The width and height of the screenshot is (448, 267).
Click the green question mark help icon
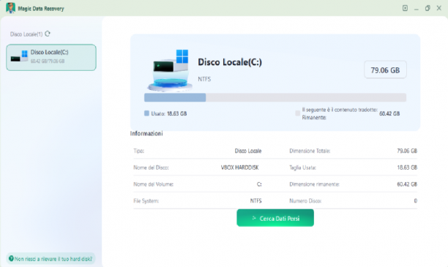click(11, 258)
